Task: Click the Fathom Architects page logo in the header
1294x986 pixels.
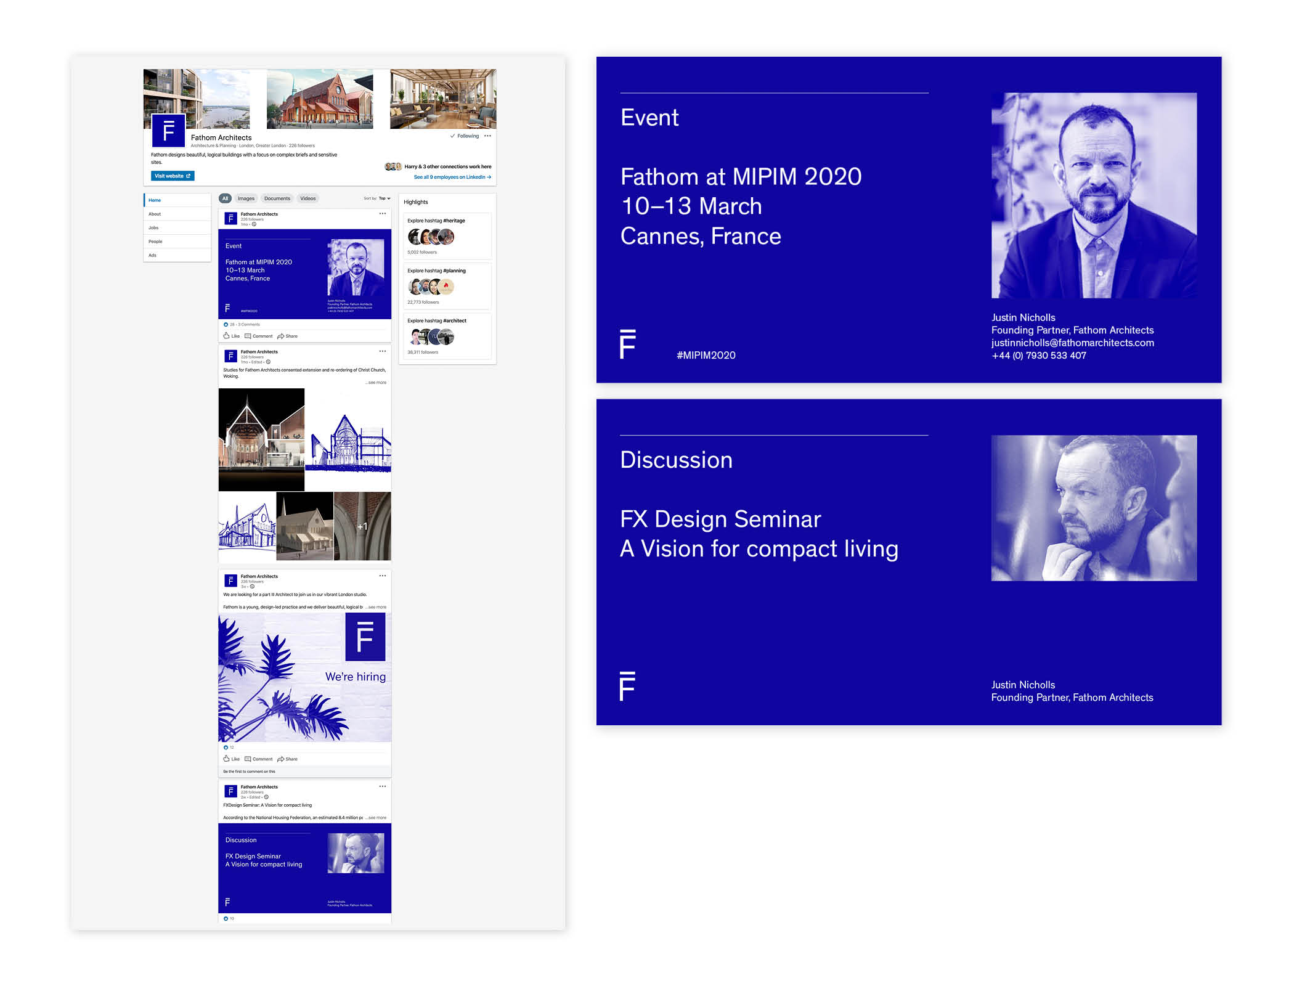Action: pos(168,130)
